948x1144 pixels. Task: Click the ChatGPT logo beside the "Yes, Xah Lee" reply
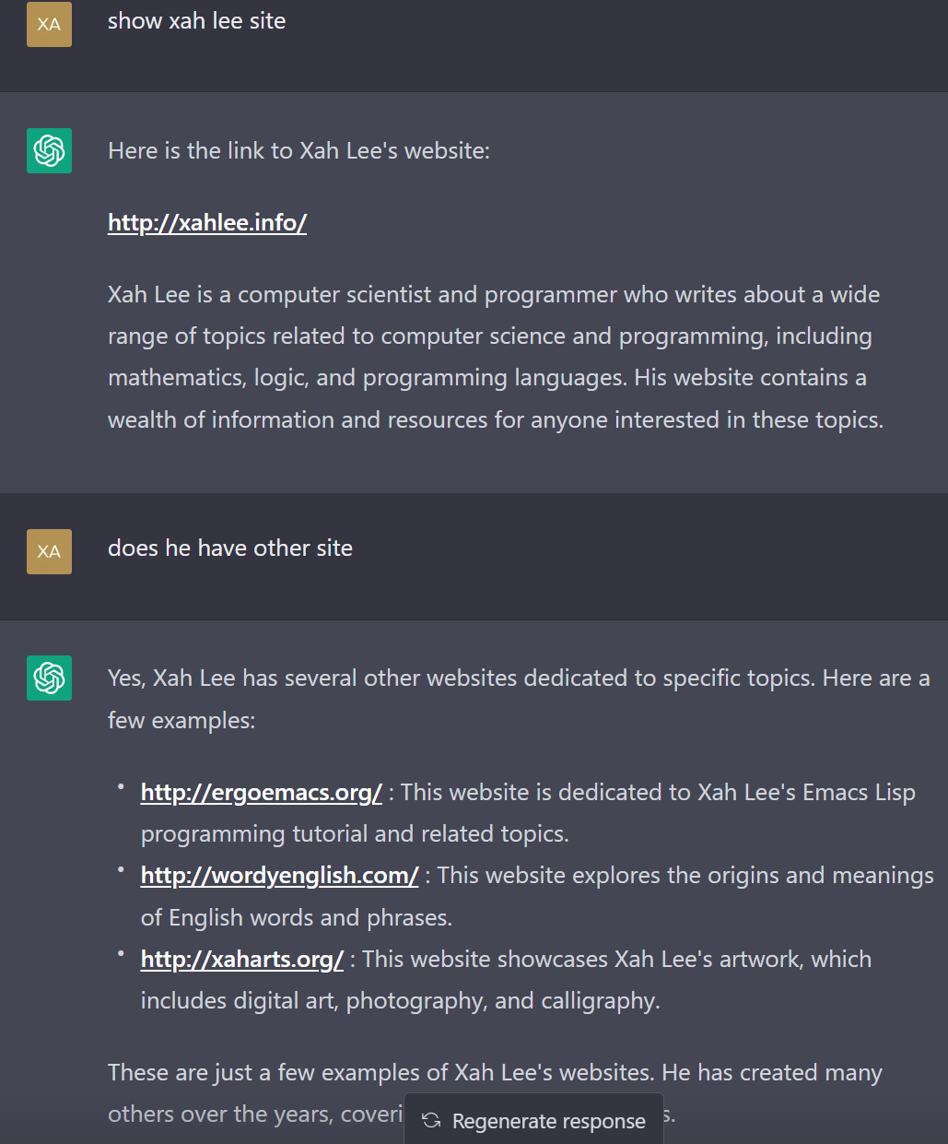49,678
